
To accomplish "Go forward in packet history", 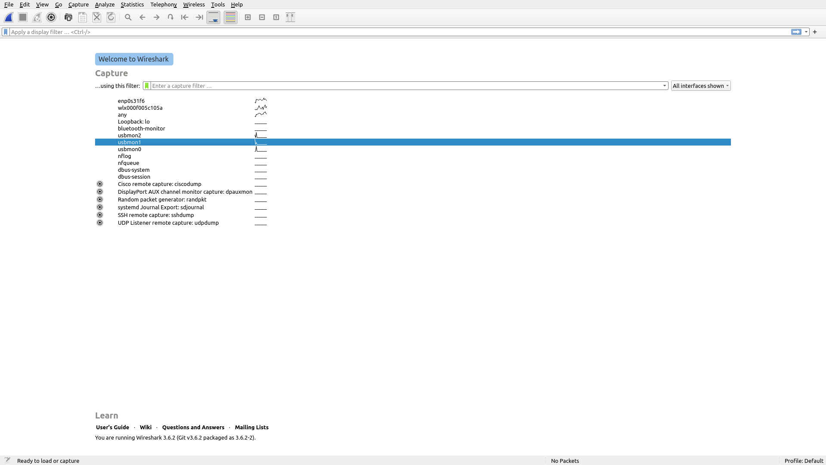I will [157, 17].
